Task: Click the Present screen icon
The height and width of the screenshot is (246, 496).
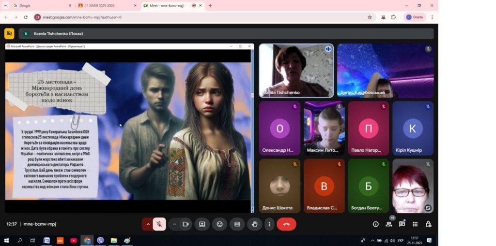Action: tap(202, 224)
